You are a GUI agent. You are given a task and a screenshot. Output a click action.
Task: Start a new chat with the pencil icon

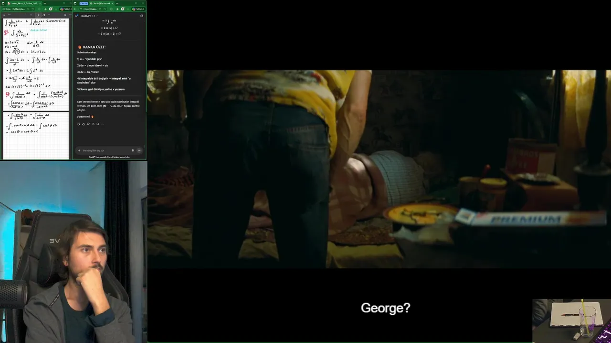(x=141, y=16)
